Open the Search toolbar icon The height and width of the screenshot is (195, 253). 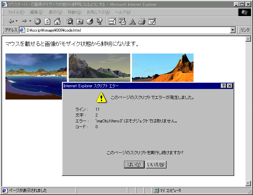(69, 21)
